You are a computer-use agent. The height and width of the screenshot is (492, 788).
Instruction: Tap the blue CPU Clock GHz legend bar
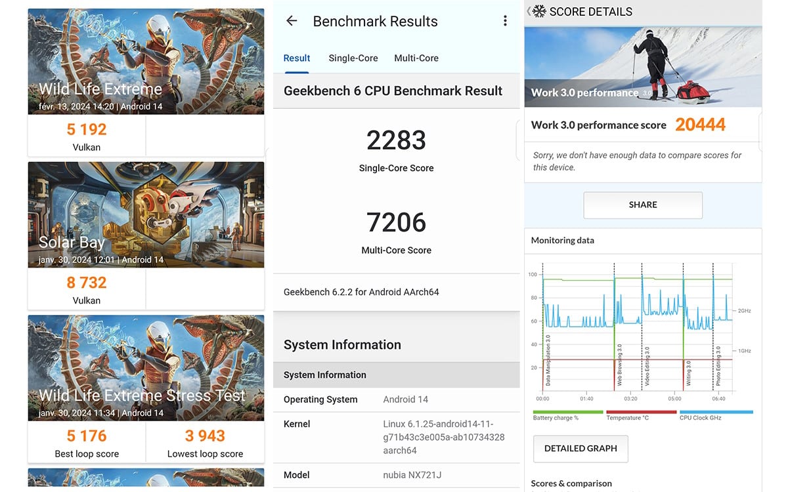[716, 412]
